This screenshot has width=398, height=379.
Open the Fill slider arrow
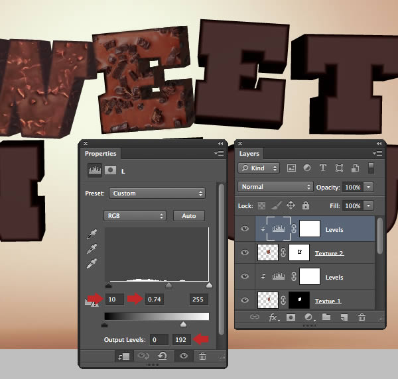(369, 205)
